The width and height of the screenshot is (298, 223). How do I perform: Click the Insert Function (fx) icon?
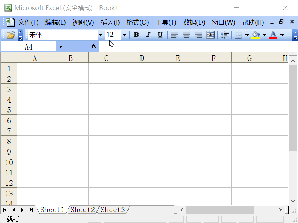coord(93,46)
